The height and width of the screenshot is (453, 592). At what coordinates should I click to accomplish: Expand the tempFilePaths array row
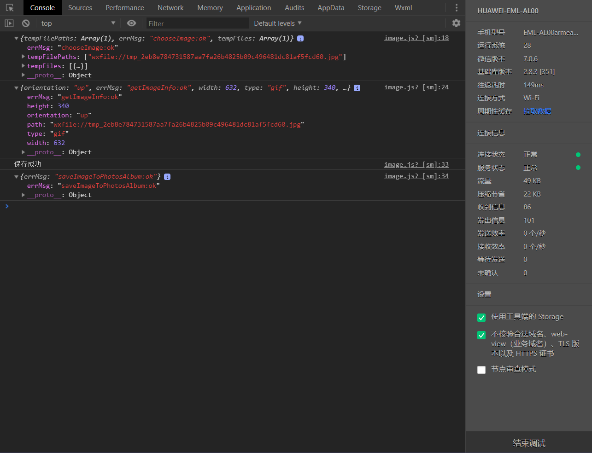pyautogui.click(x=23, y=57)
